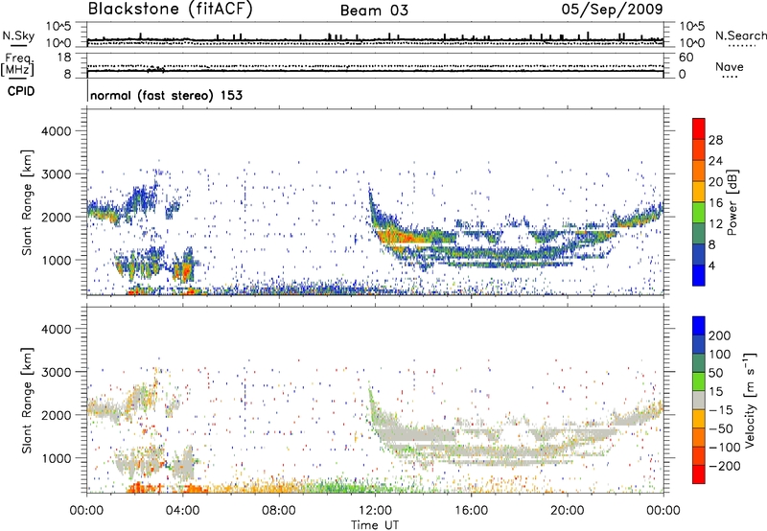Click the 18 tick on the frequency axis
Screen dimensions: 767x531
64,58
